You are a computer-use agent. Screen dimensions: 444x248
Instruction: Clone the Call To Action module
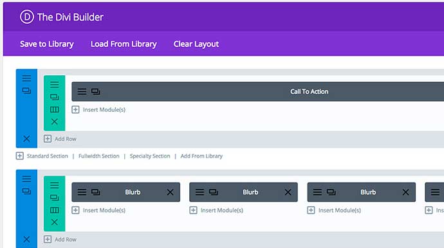click(x=96, y=91)
